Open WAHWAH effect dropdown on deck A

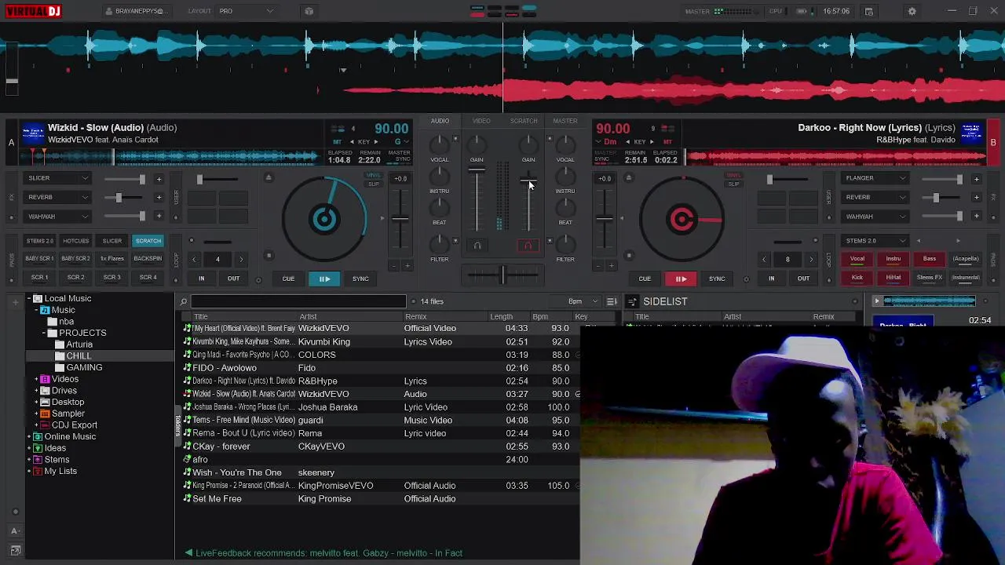57,216
